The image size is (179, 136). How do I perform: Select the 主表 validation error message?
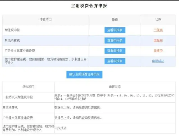coord(114,97)
